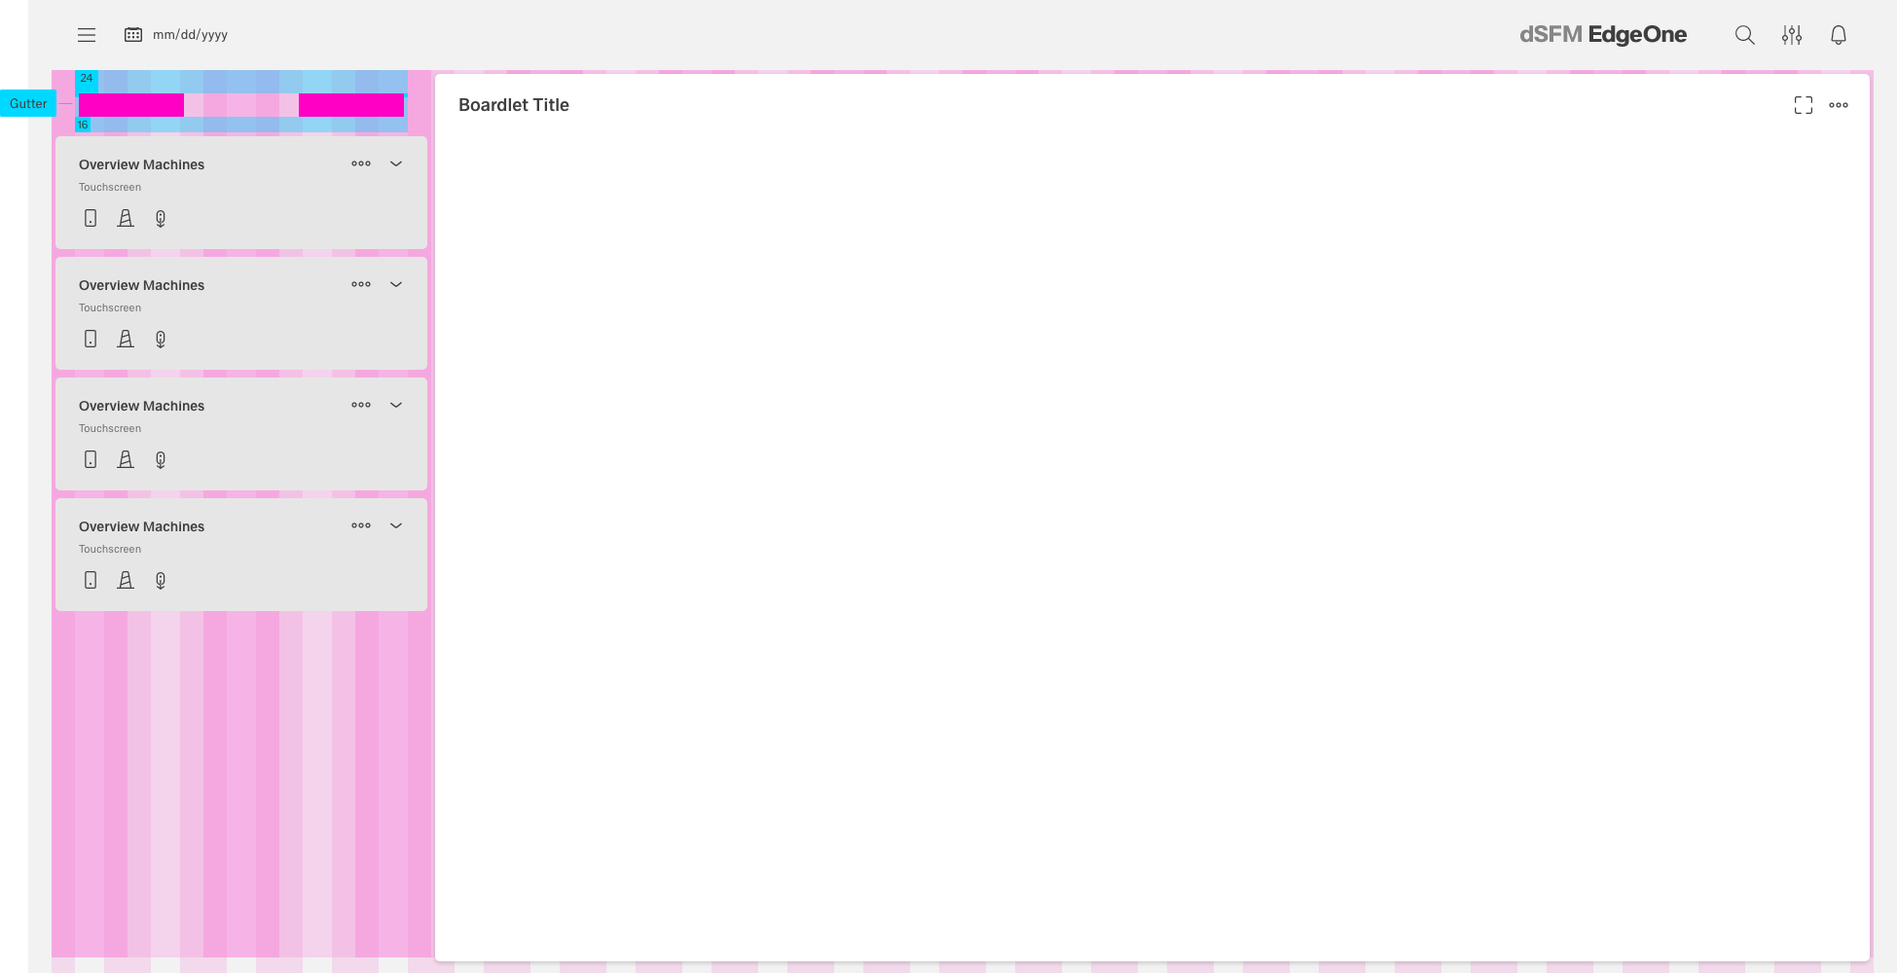Viewport: 1897px width, 973px height.
Task: Click the dSFM EdgeOne logo
Action: point(1602,35)
